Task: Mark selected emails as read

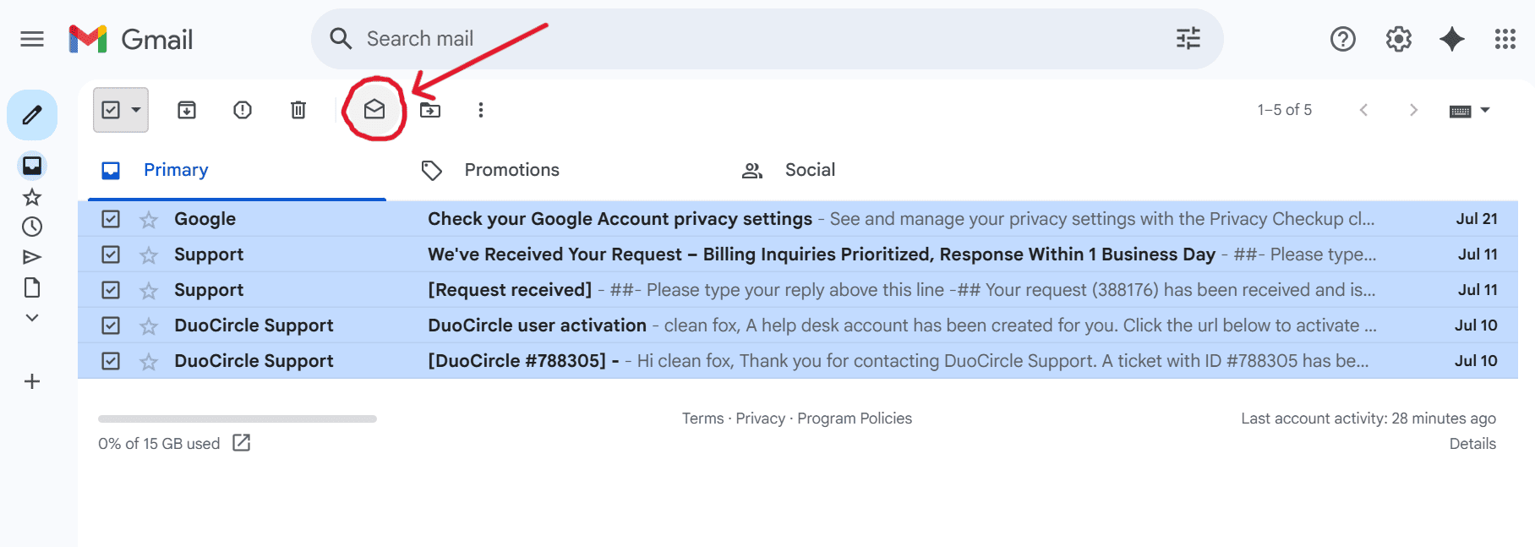Action: click(375, 109)
